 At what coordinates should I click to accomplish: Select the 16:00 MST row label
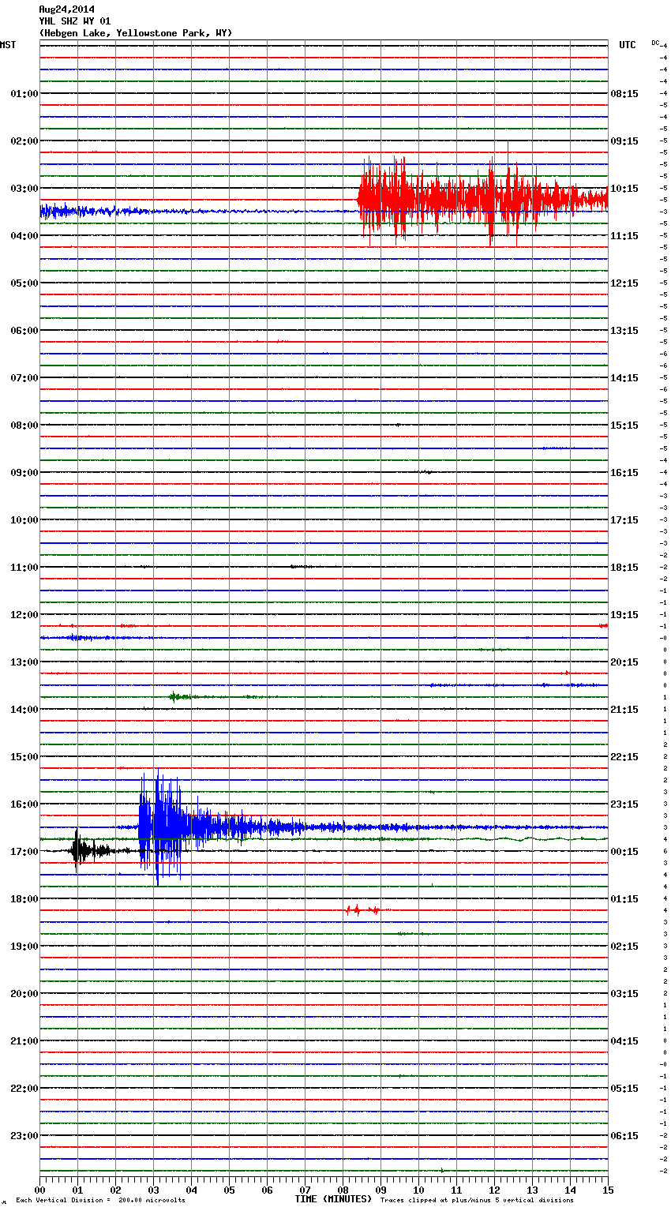(24, 804)
